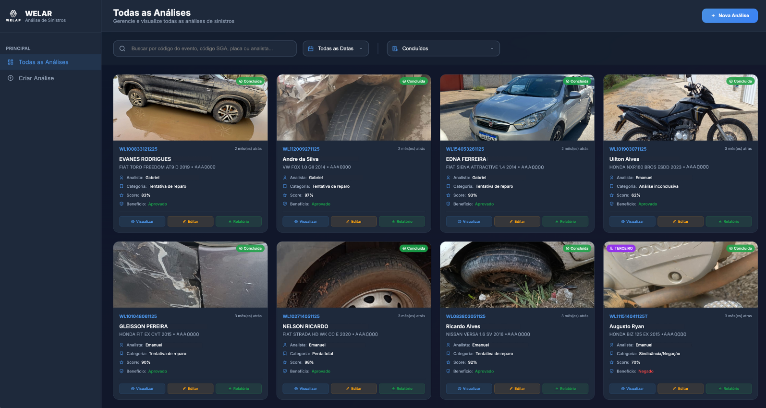Click Editar on Augusto Ryan card

pos(681,388)
